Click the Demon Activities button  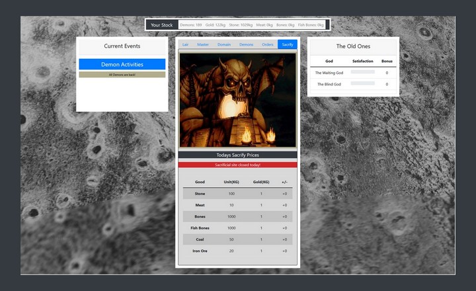coord(122,65)
